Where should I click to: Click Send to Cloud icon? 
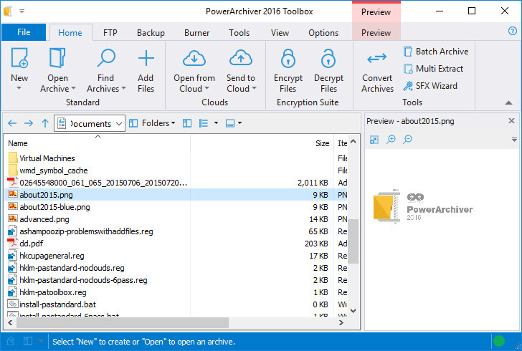pos(241,58)
